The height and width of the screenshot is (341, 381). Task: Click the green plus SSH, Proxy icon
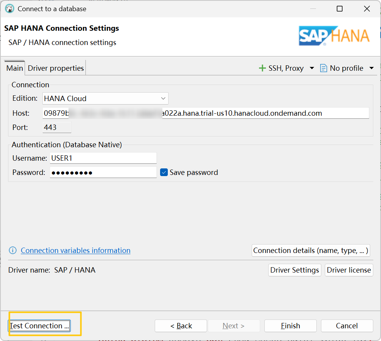tap(262, 68)
